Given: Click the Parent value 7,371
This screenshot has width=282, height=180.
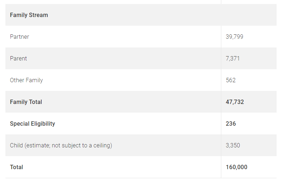Looking at the screenshot, I should point(232,59).
